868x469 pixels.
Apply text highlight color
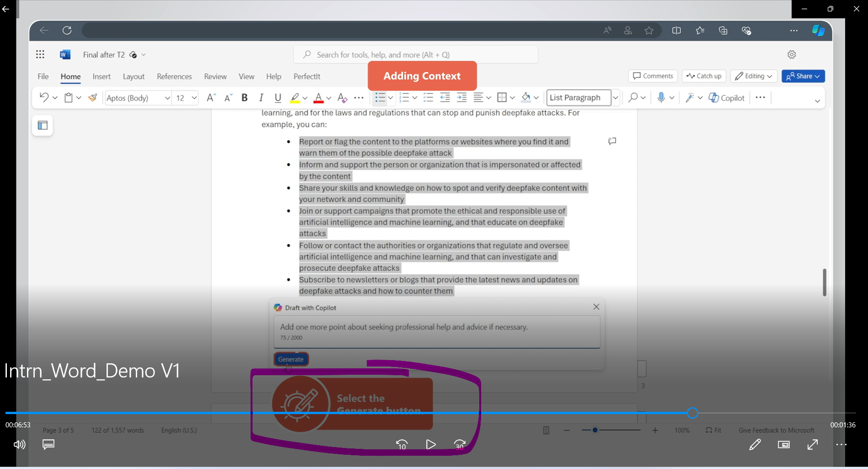pyautogui.click(x=295, y=97)
